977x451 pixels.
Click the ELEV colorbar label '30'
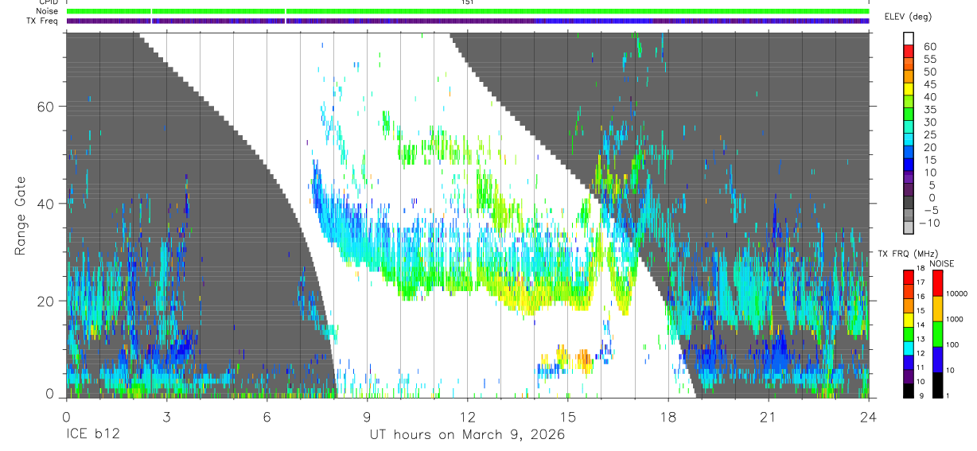pyautogui.click(x=930, y=122)
